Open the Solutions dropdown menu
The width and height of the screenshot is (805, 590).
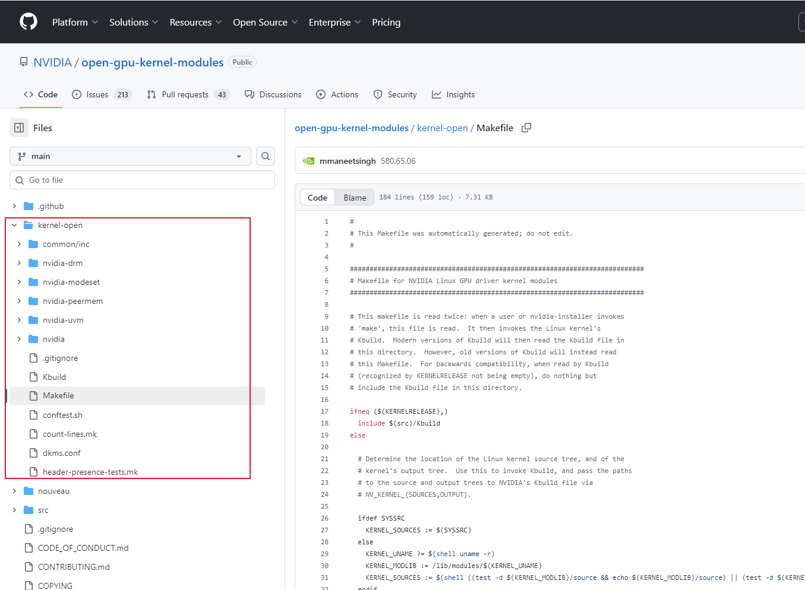[134, 22]
